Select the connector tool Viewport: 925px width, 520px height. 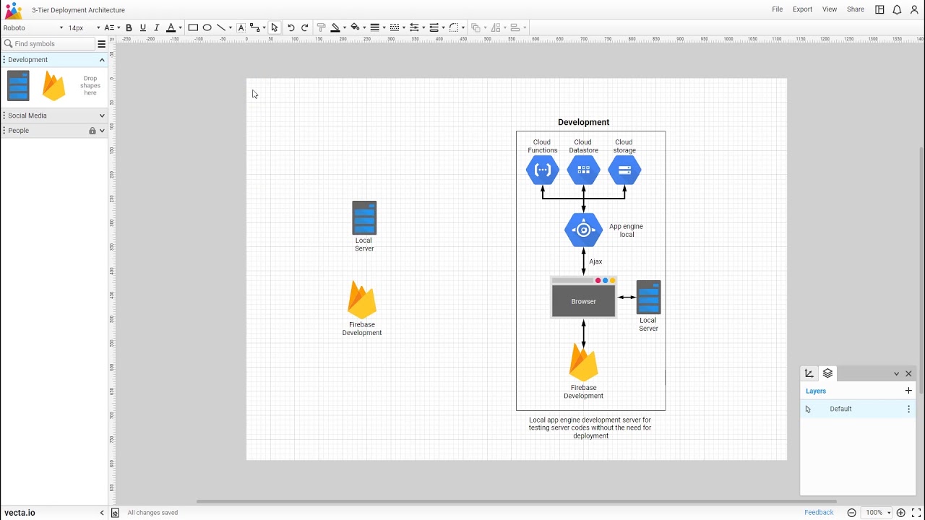254,27
